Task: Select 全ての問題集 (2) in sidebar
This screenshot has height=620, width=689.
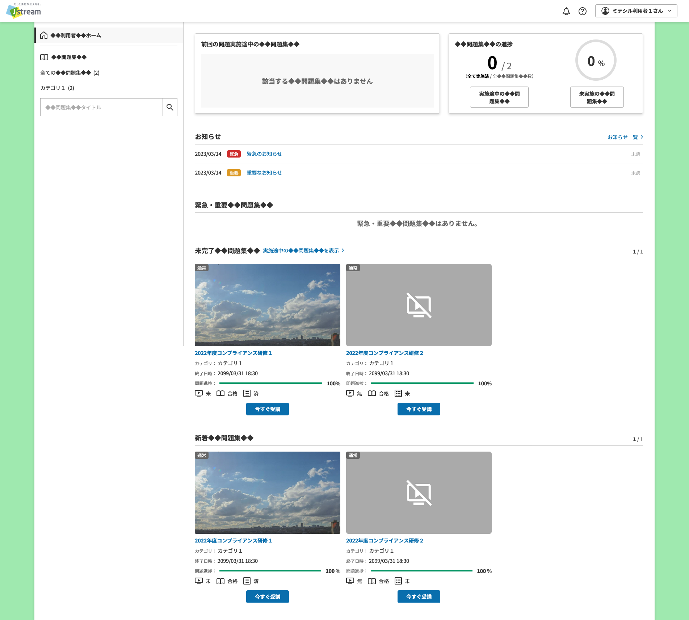Action: click(70, 72)
